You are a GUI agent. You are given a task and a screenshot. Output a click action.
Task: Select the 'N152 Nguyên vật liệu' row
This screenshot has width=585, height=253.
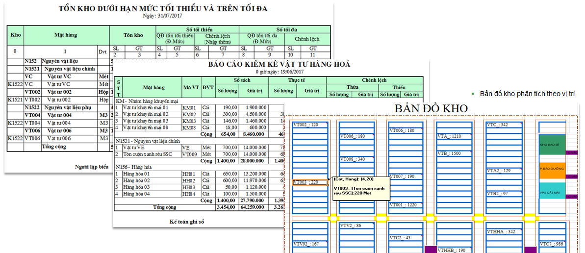(x=59, y=61)
